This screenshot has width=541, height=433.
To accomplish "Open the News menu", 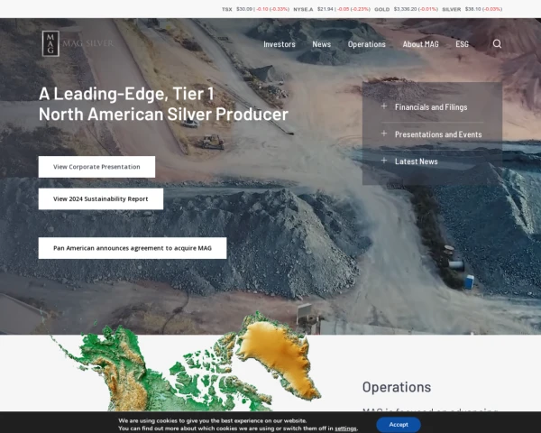I will pos(321,44).
